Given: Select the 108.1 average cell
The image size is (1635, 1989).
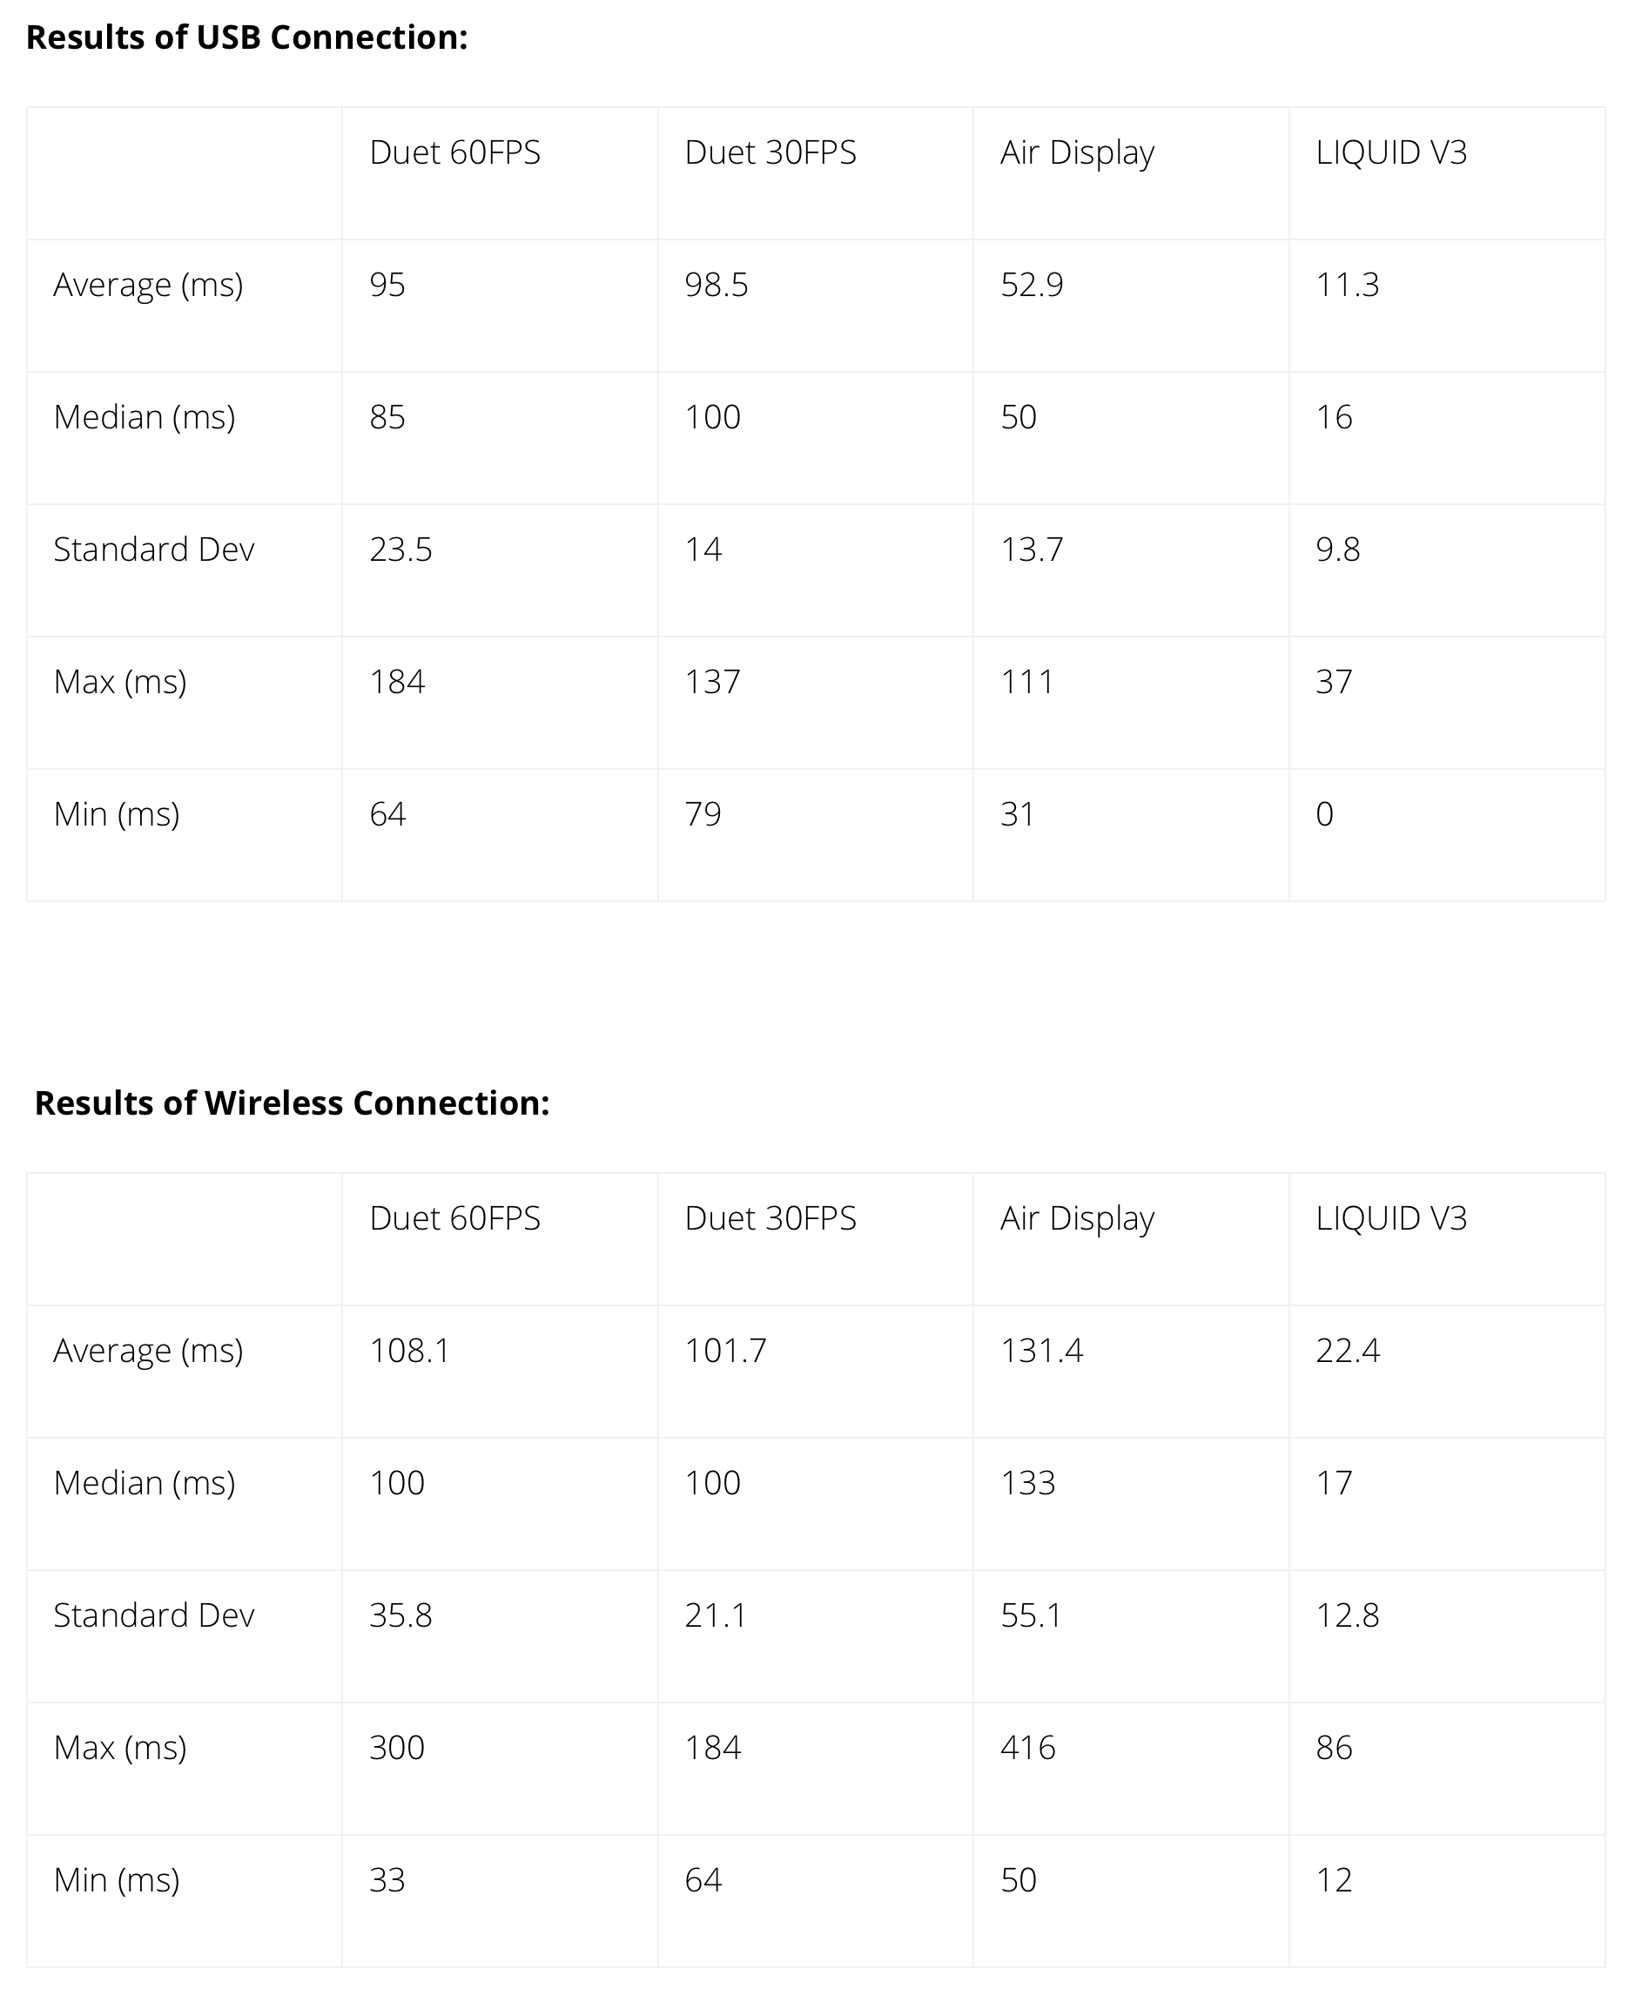Looking at the screenshot, I should (x=410, y=1352).
